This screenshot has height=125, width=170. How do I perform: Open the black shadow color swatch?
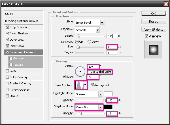click(108, 107)
